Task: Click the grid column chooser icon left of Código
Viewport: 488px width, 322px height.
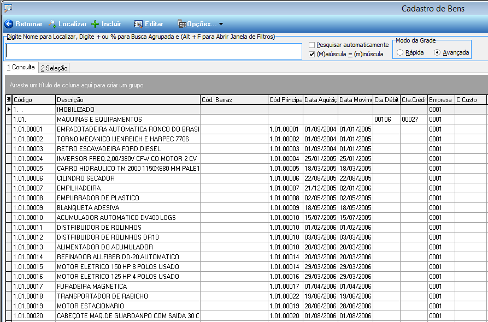Action: [x=9, y=100]
